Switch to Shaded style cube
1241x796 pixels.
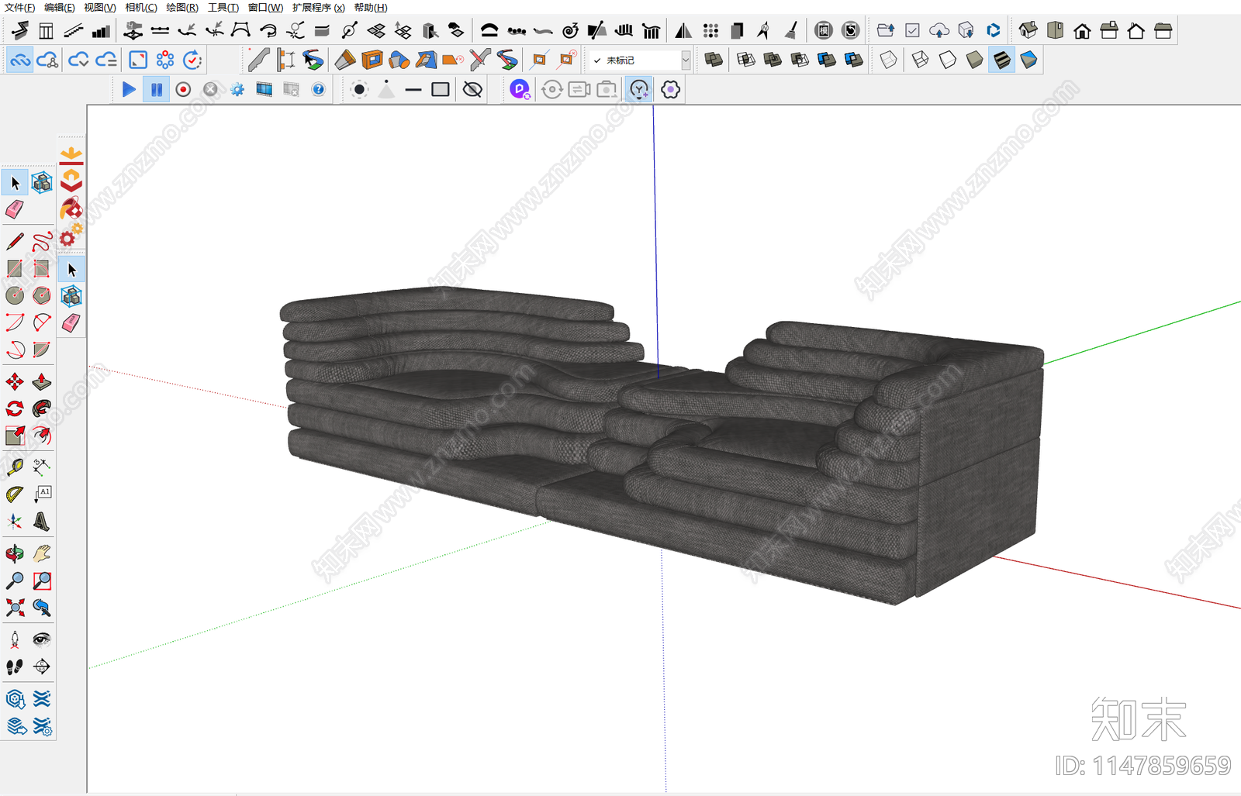coord(975,60)
